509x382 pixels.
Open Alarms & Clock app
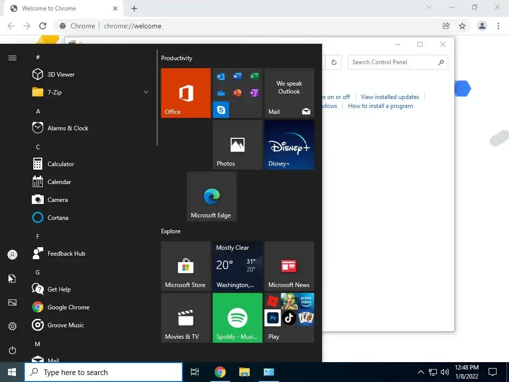coord(60,128)
